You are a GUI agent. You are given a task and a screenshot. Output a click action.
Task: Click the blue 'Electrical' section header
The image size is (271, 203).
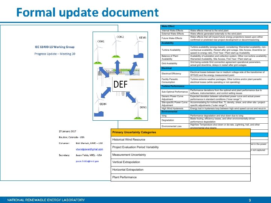(x=214, y=69)
